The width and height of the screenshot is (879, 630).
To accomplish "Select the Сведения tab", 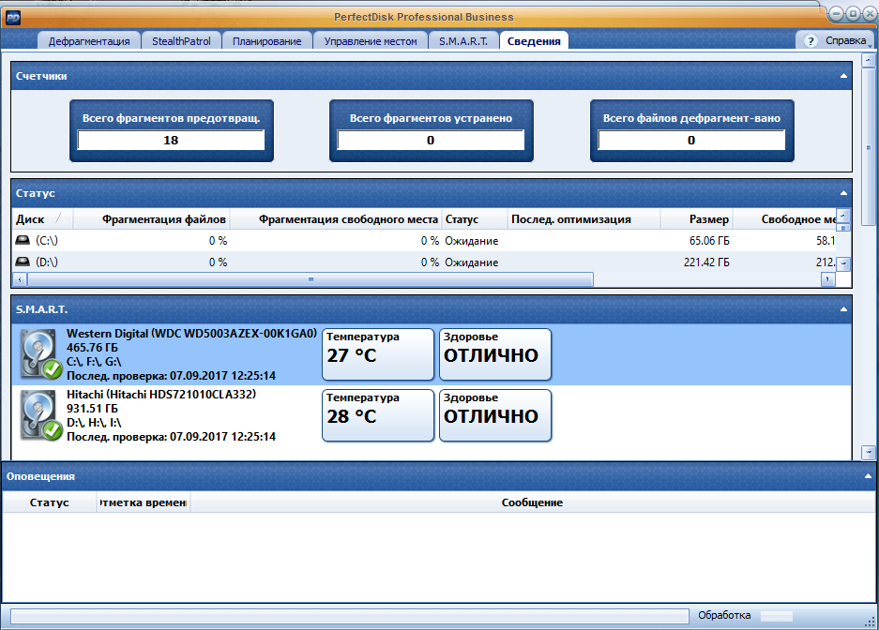I will 534,41.
